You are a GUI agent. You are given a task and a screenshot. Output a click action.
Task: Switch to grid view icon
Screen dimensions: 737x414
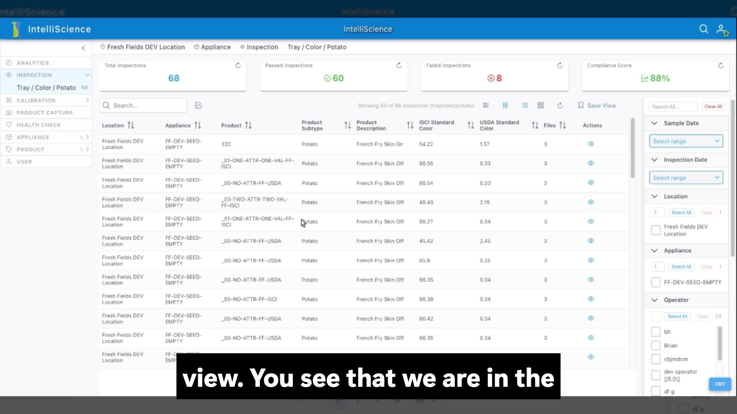pos(540,105)
